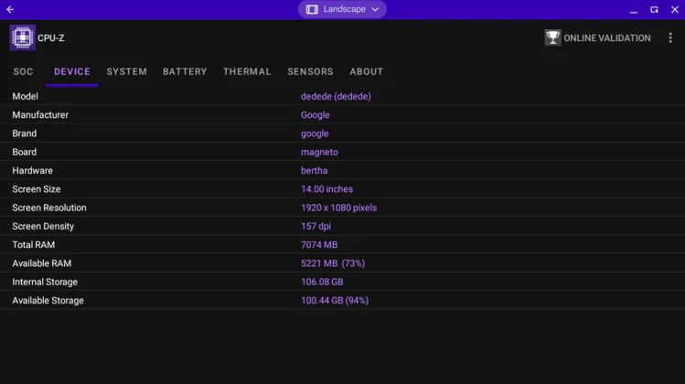685x384 pixels.
Task: Click the value 5221 MB (73%)
Action: [x=333, y=263]
